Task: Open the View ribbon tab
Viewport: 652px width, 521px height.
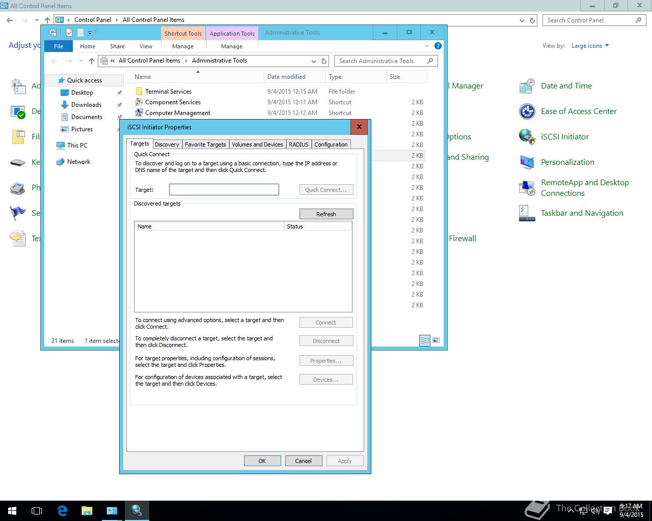Action: point(146,46)
